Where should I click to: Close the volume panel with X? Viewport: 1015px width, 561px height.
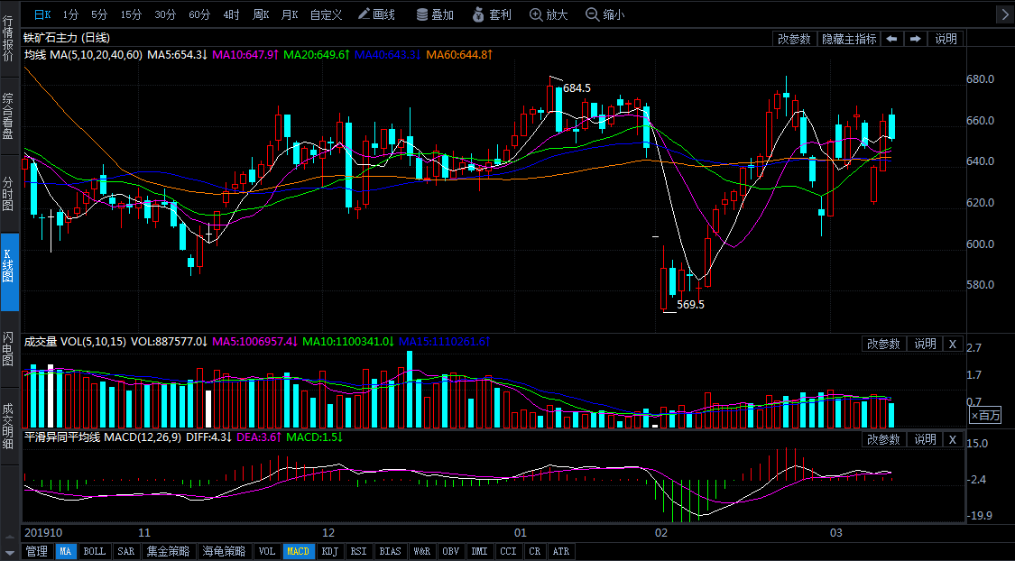(952, 345)
